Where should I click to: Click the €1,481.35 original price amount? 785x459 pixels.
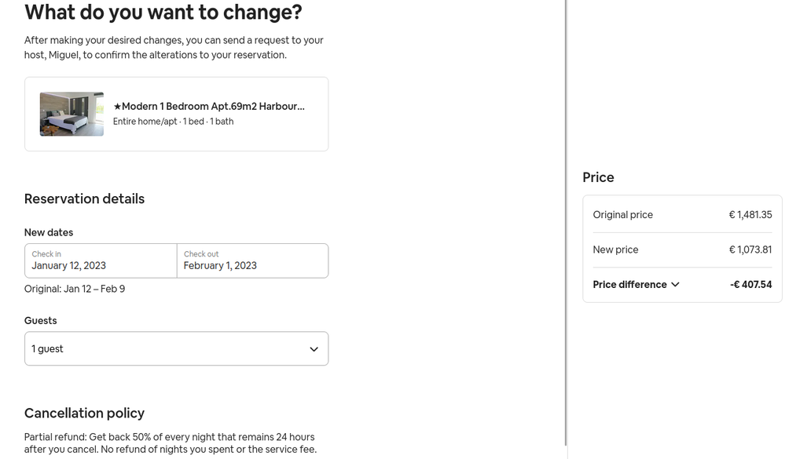tap(750, 215)
